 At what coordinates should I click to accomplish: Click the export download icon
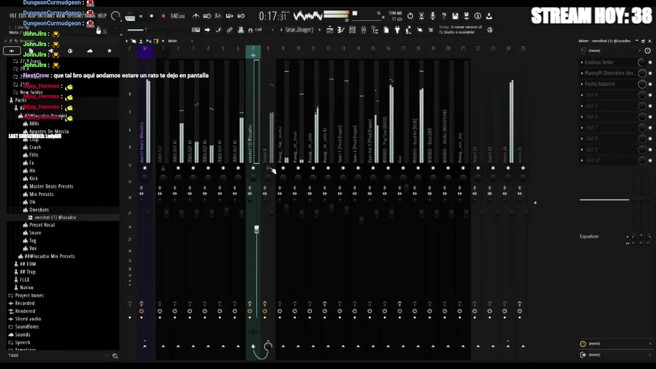pyautogui.click(x=489, y=16)
